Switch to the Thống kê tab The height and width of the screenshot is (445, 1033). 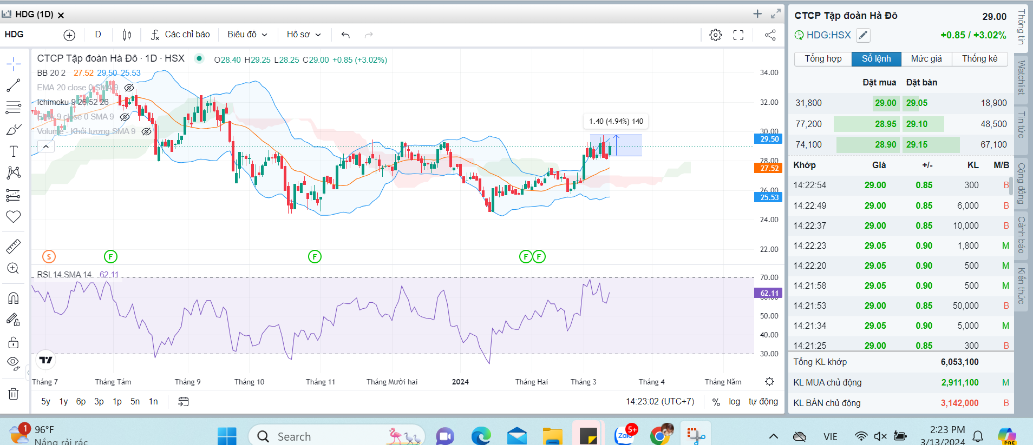click(979, 59)
